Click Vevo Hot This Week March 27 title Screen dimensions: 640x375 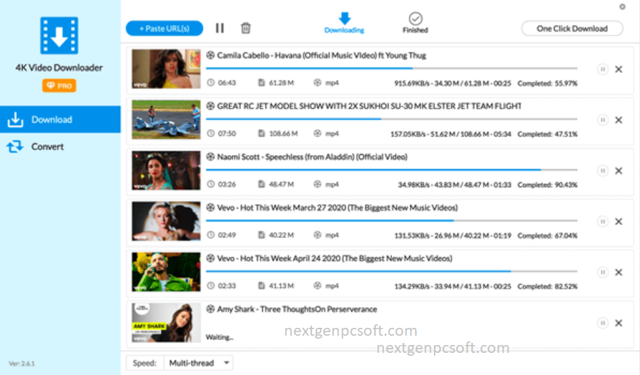coord(338,208)
